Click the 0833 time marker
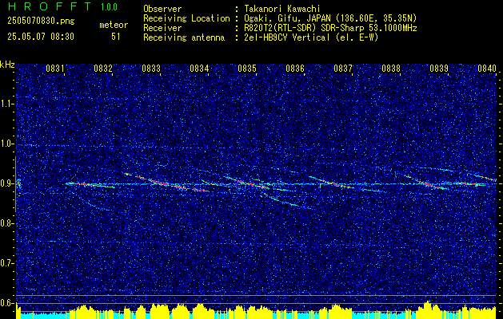This screenshot has width=503, height=319. pos(151,68)
